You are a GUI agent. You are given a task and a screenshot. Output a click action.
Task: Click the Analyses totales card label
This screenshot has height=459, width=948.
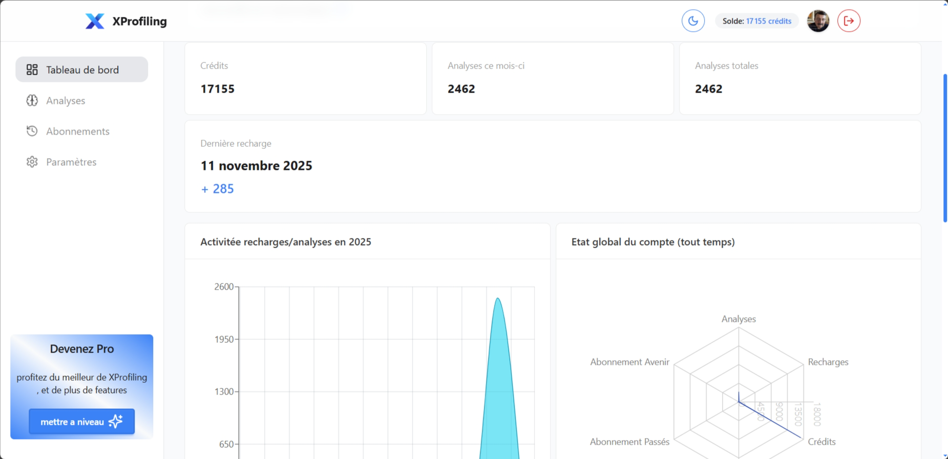(726, 65)
